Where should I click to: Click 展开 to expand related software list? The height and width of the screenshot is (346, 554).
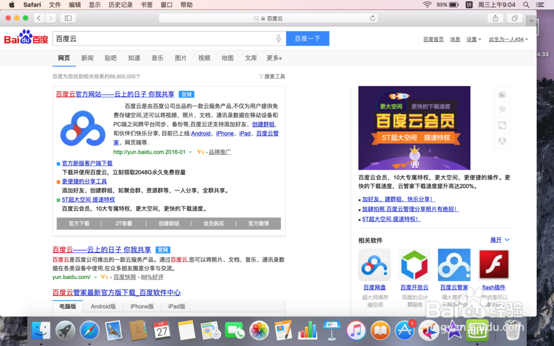pyautogui.click(x=497, y=240)
